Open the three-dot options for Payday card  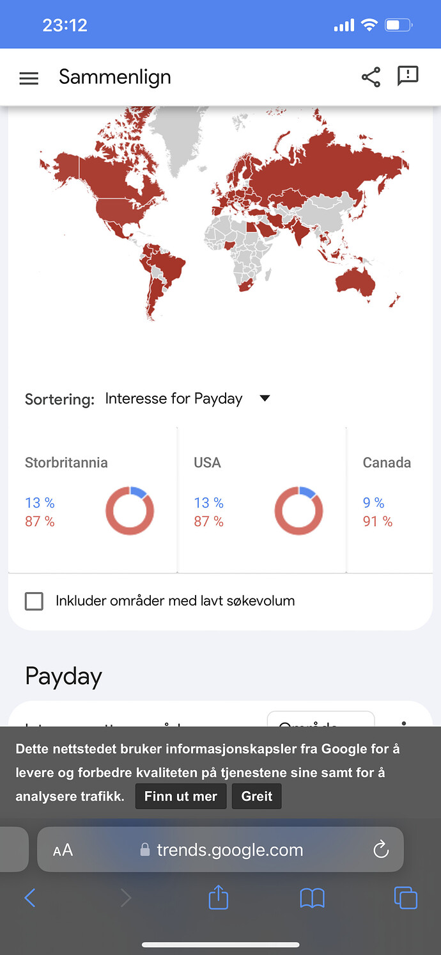pyautogui.click(x=404, y=723)
